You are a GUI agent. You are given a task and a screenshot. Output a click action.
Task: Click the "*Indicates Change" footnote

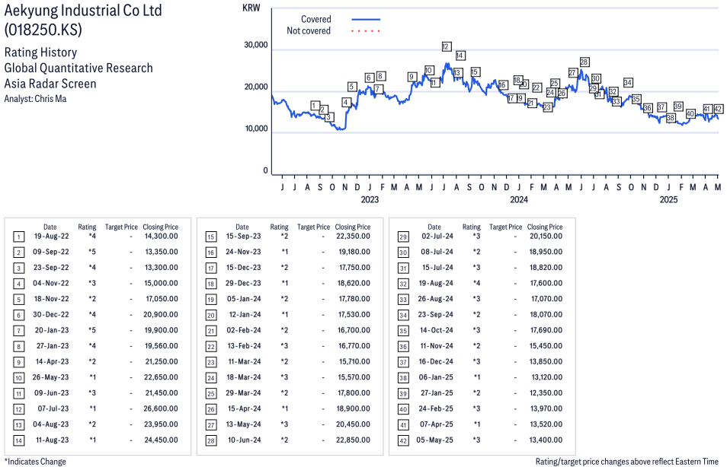point(35,462)
